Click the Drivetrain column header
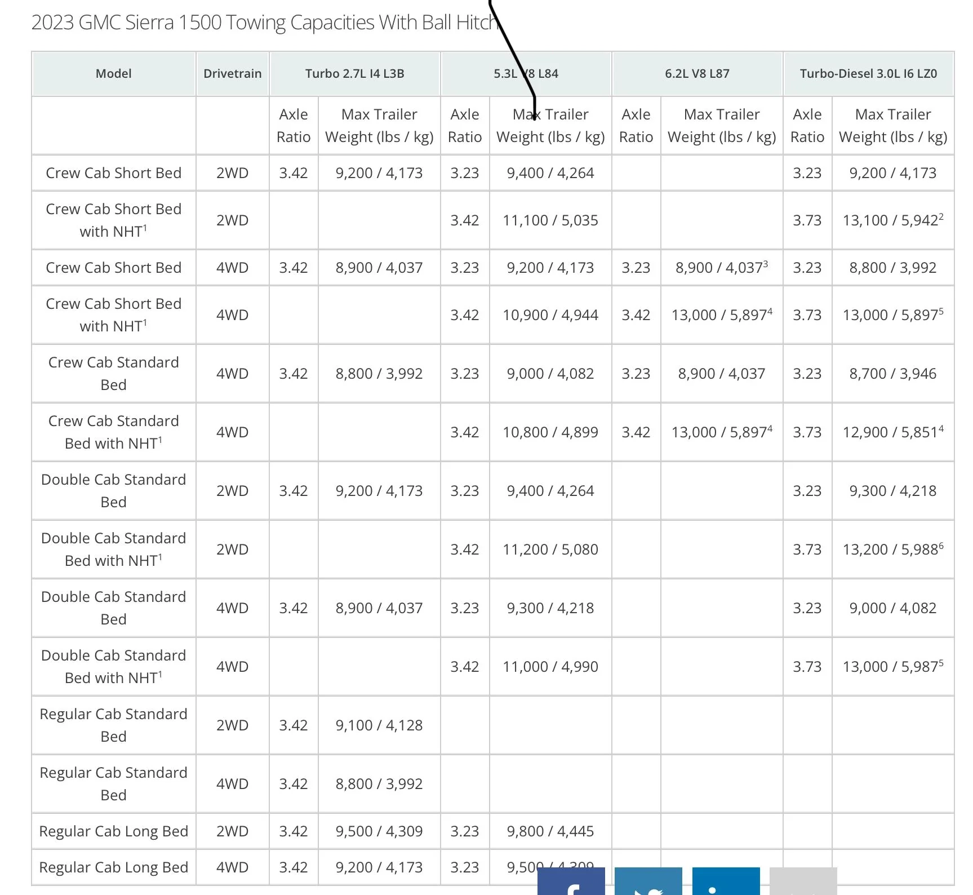The width and height of the screenshot is (973, 895). tap(232, 74)
